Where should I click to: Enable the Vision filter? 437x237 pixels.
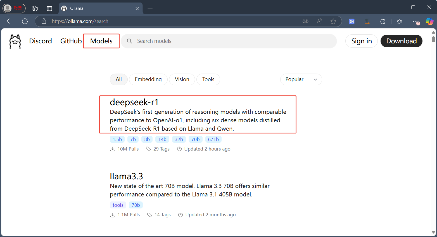coord(182,79)
